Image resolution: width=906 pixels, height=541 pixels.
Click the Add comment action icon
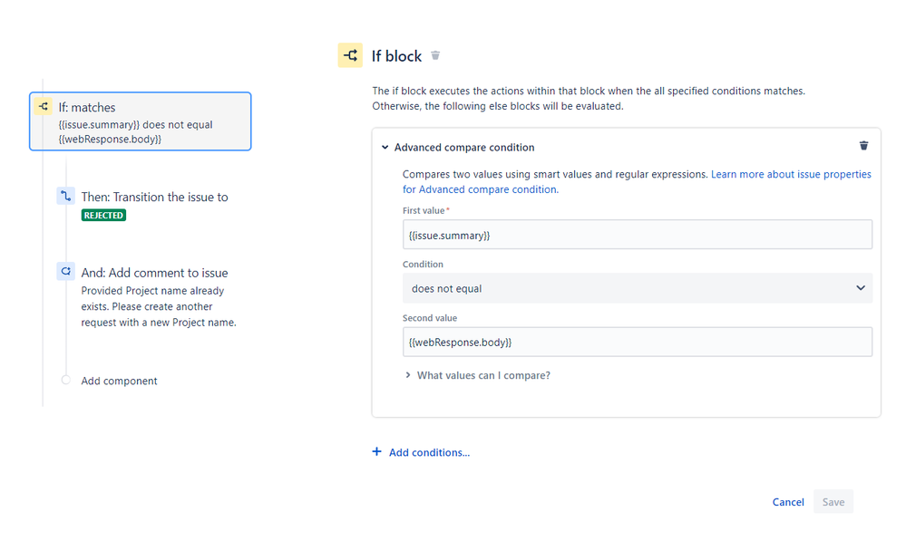click(66, 271)
